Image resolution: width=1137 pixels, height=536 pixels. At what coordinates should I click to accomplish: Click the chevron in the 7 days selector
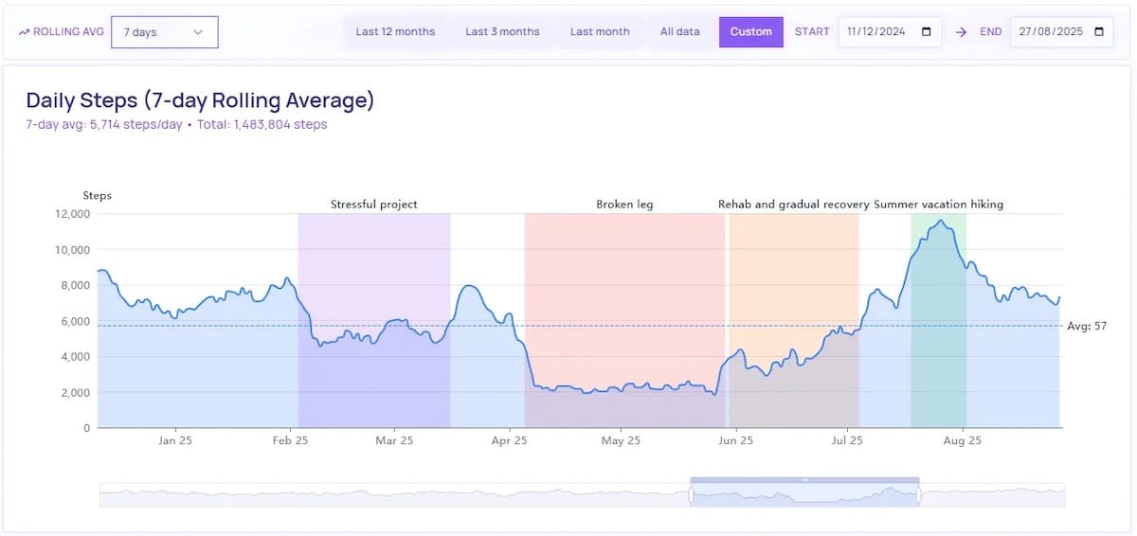pyautogui.click(x=198, y=32)
